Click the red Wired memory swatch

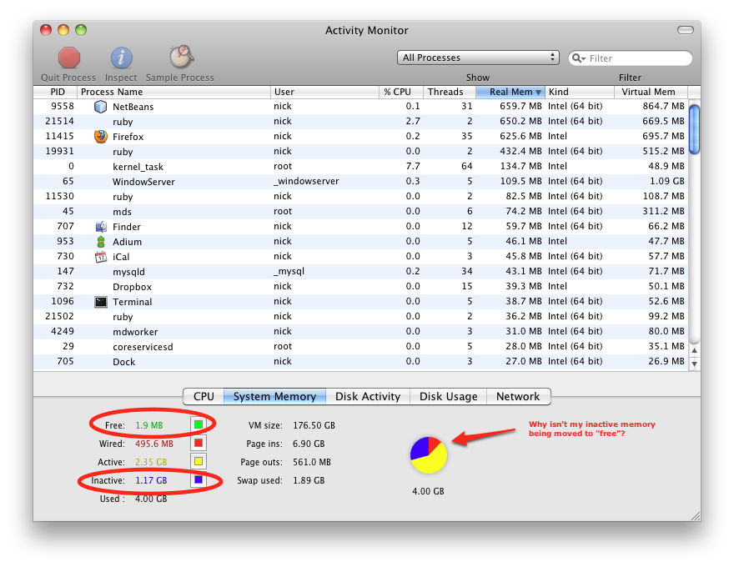tap(199, 443)
